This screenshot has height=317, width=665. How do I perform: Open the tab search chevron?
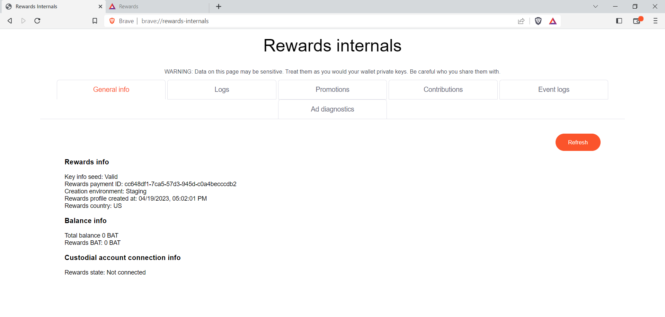pos(595,6)
